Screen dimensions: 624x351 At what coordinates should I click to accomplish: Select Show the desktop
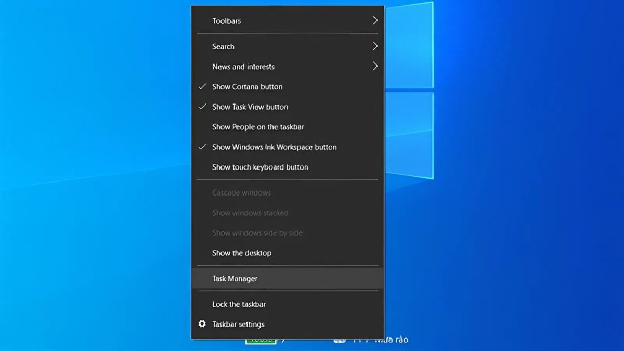(x=241, y=253)
